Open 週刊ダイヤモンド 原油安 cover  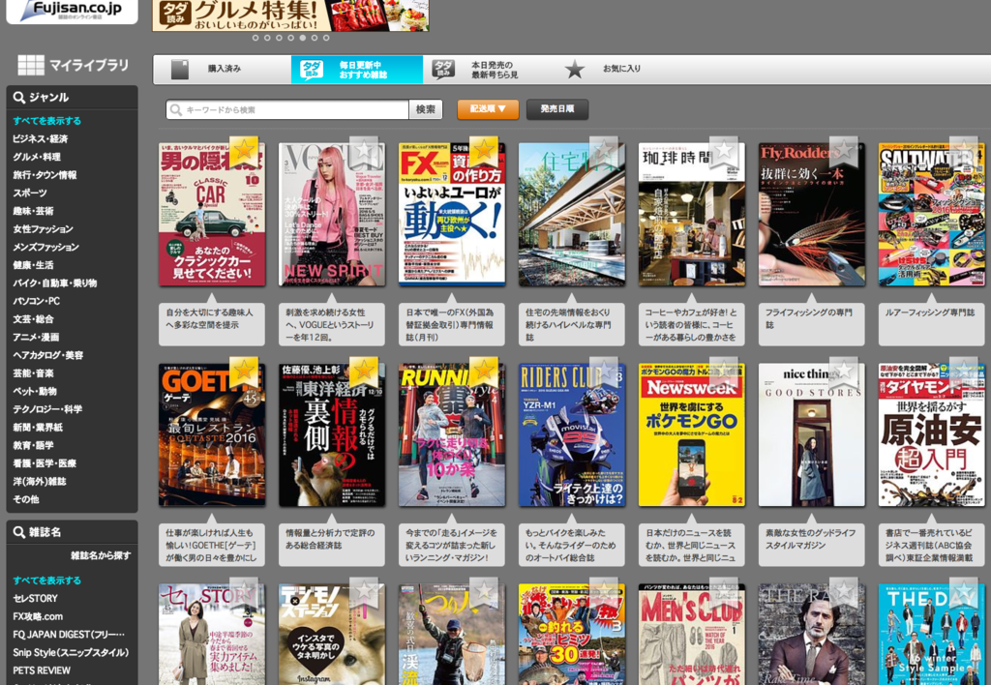pyautogui.click(x=932, y=434)
